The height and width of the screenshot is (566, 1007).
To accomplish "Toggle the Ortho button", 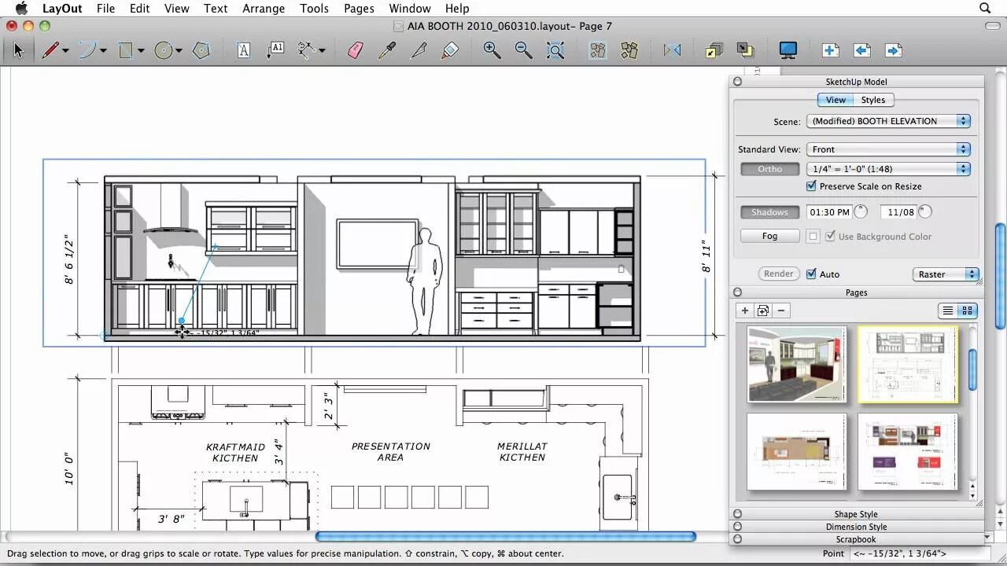I will [769, 168].
